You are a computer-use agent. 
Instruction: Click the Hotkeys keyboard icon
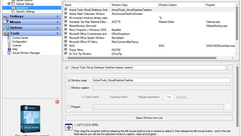(x=6, y=16)
